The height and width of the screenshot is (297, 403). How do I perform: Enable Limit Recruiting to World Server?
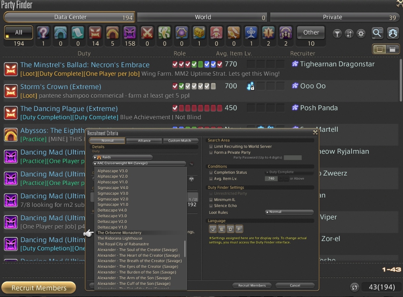(211, 146)
